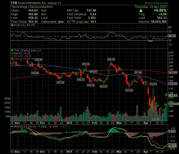Click the High value 165.00

pos(33,14)
